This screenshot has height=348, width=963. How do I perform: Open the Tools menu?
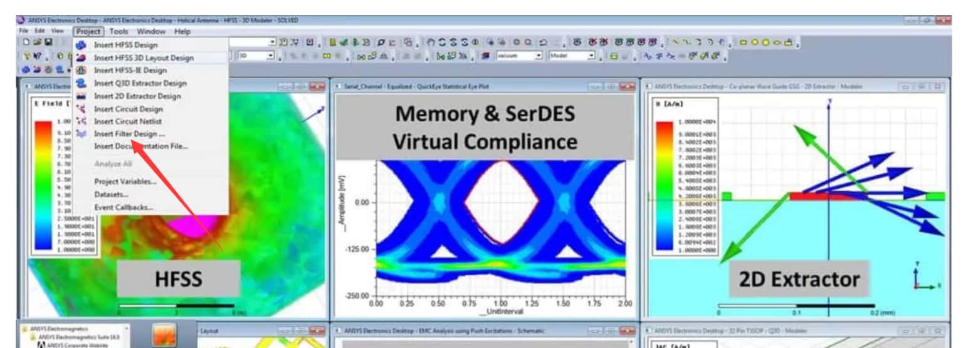[118, 31]
